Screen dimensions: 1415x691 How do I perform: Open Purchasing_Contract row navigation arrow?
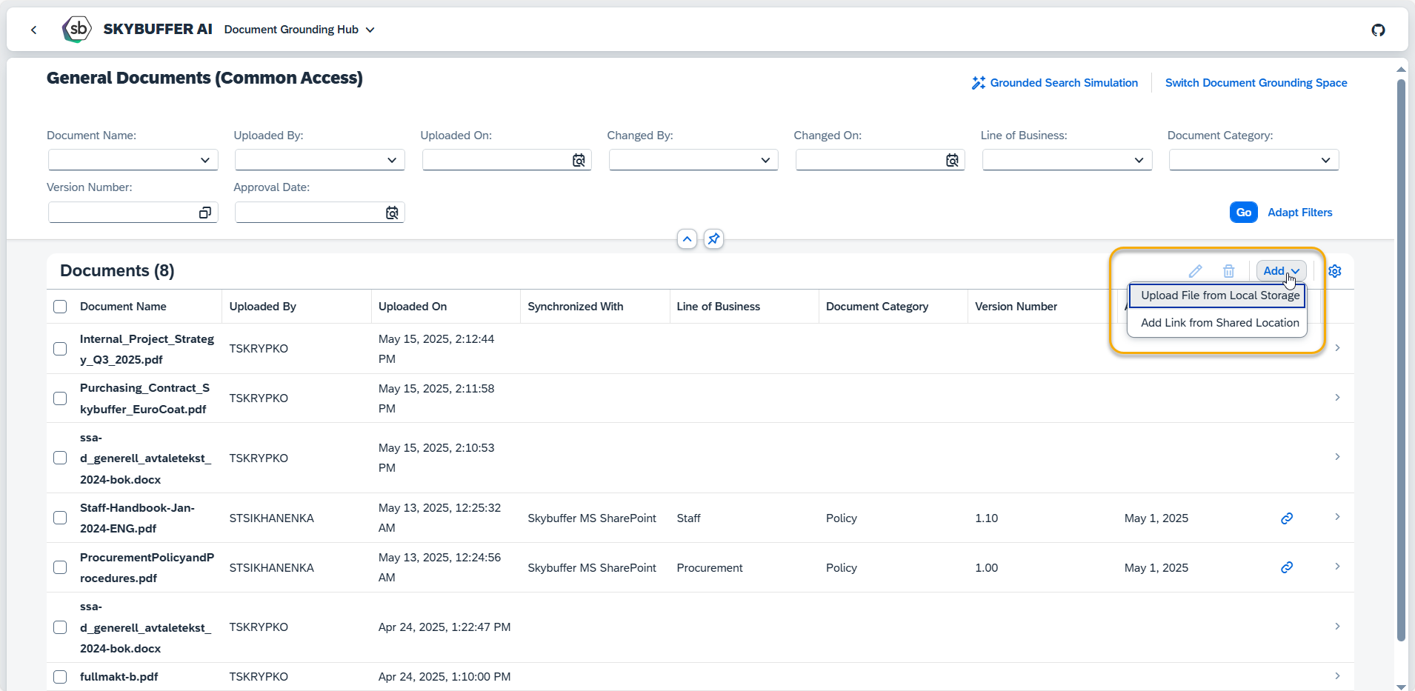(1337, 398)
